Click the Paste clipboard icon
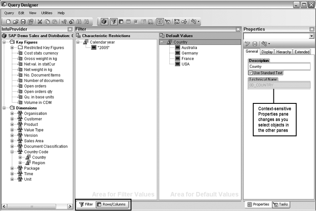 [x=55, y=22]
